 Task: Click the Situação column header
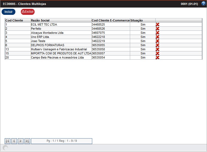(137, 20)
